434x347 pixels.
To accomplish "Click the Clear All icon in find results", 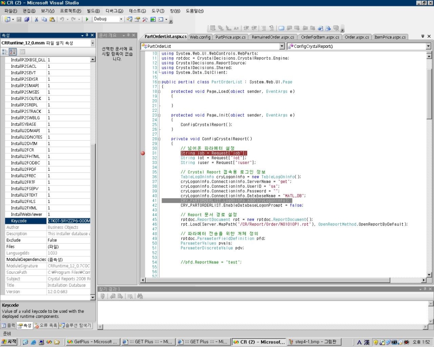I will [x=130, y=296].
